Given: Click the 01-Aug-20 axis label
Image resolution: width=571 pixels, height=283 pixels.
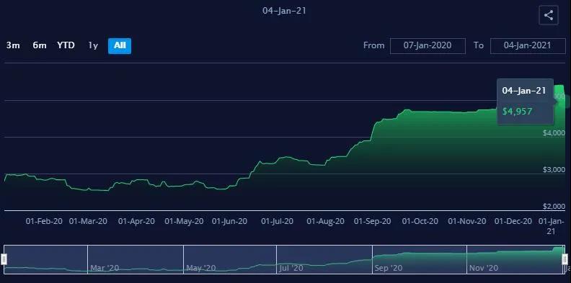Looking at the screenshot, I should [x=325, y=221].
